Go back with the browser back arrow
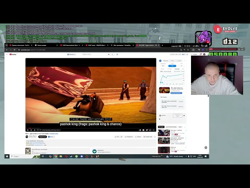This screenshot has height=188, width=250. 7,50
